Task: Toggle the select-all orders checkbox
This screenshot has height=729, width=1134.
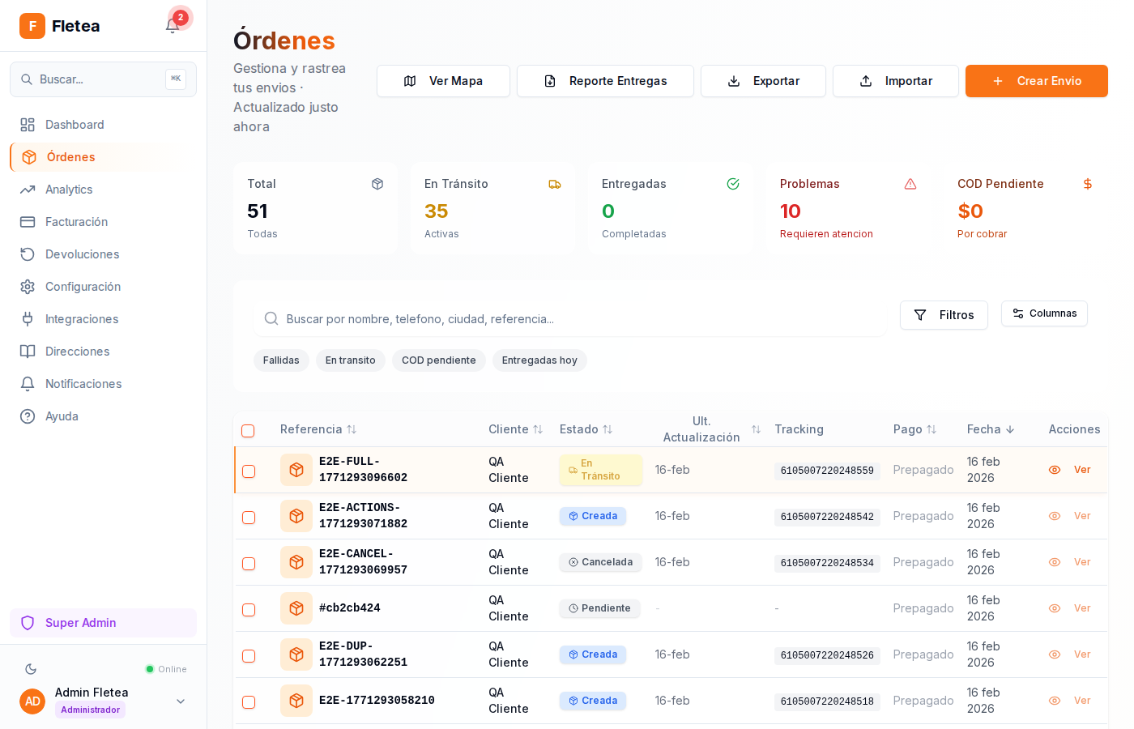Action: point(248,431)
